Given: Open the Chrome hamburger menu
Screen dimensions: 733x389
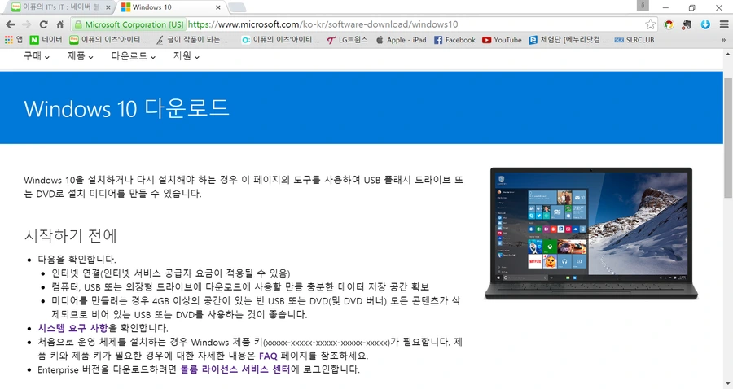Looking at the screenshot, I should tap(724, 24).
